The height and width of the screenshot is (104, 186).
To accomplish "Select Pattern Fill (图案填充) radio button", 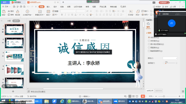I will coord(149,47).
